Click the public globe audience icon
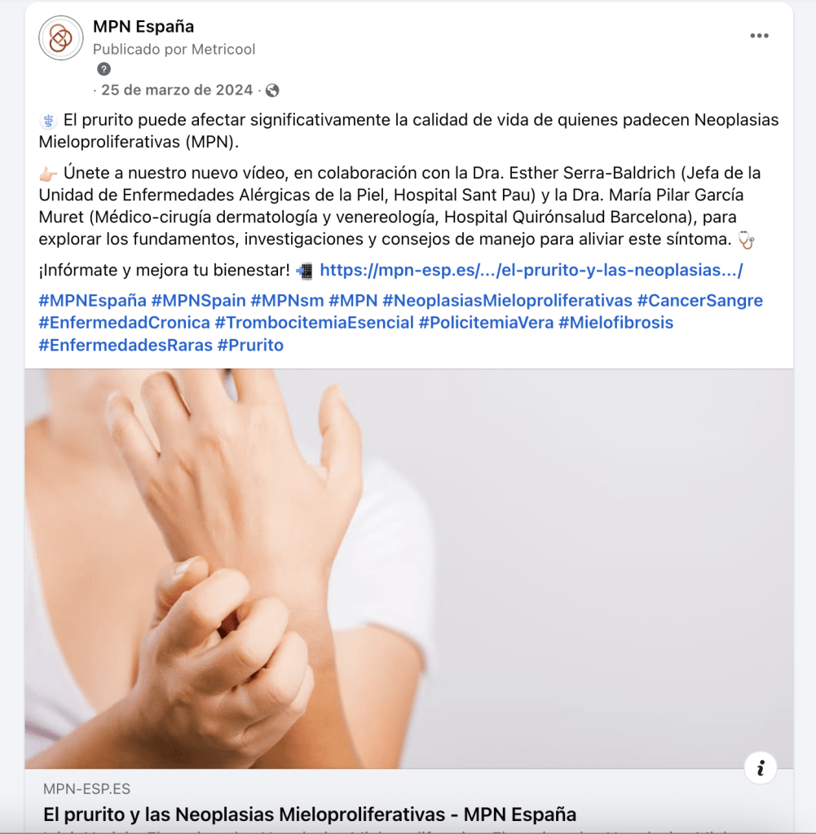 pos(272,90)
